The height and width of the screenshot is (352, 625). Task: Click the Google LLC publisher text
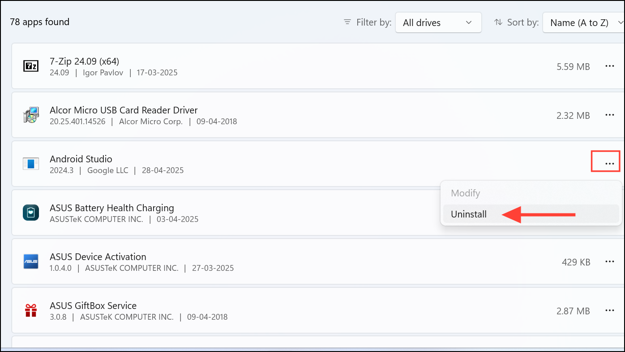click(108, 170)
